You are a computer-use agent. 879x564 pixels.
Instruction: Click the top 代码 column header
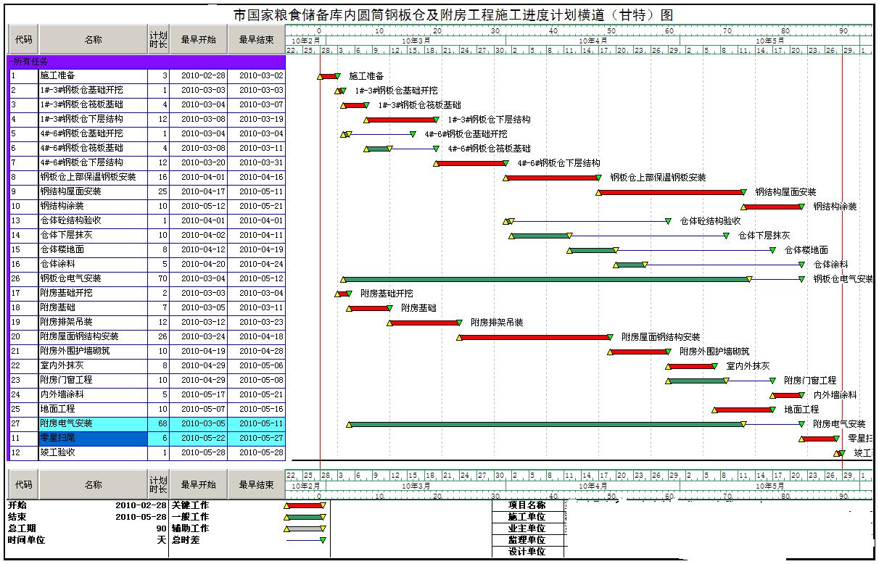23,40
